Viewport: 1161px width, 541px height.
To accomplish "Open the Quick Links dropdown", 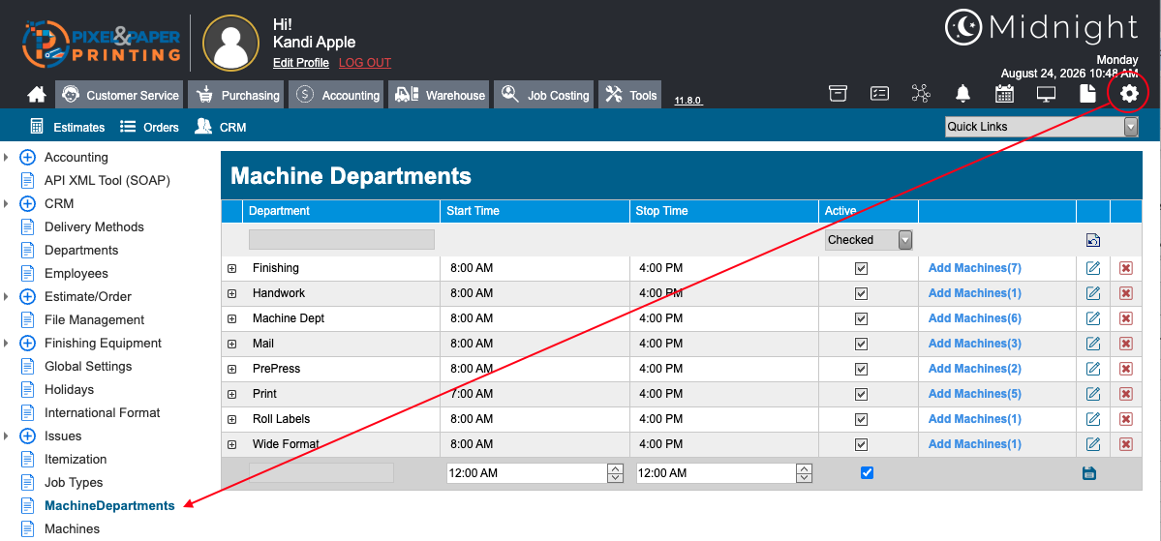I will (x=1041, y=127).
